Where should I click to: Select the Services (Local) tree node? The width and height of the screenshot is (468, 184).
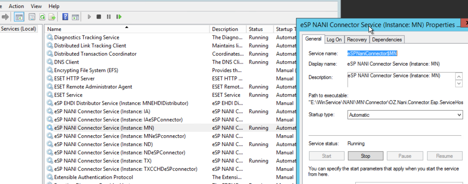(19, 29)
